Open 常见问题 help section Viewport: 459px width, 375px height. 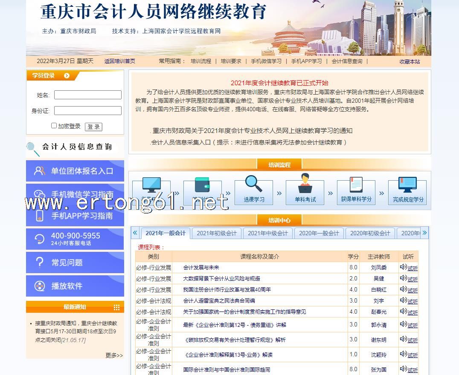click(x=75, y=262)
